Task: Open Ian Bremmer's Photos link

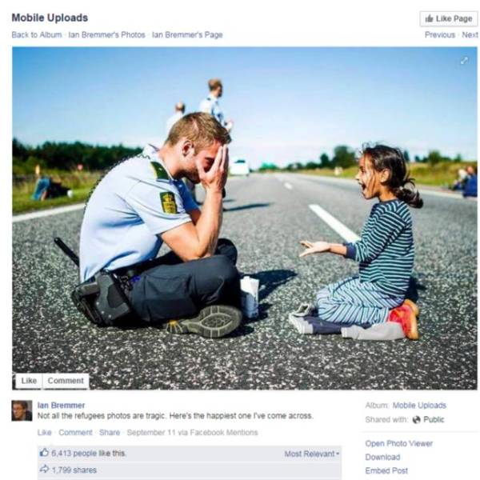Action: [x=106, y=35]
